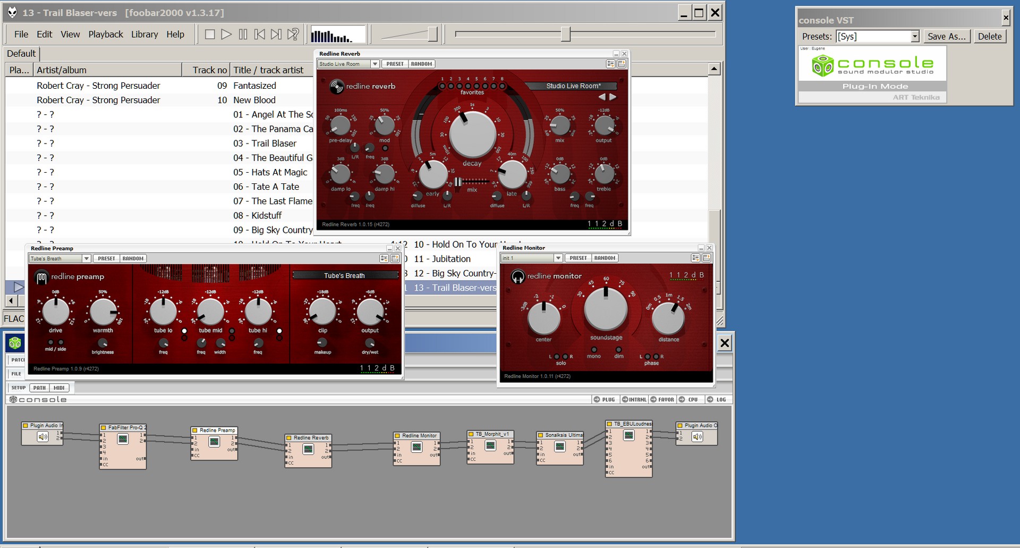Click the foobar2000 volume slider

(410, 35)
